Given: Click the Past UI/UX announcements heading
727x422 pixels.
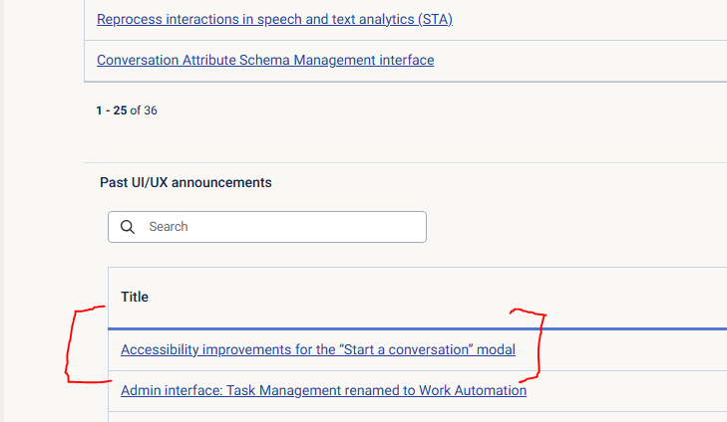Looking at the screenshot, I should (185, 182).
